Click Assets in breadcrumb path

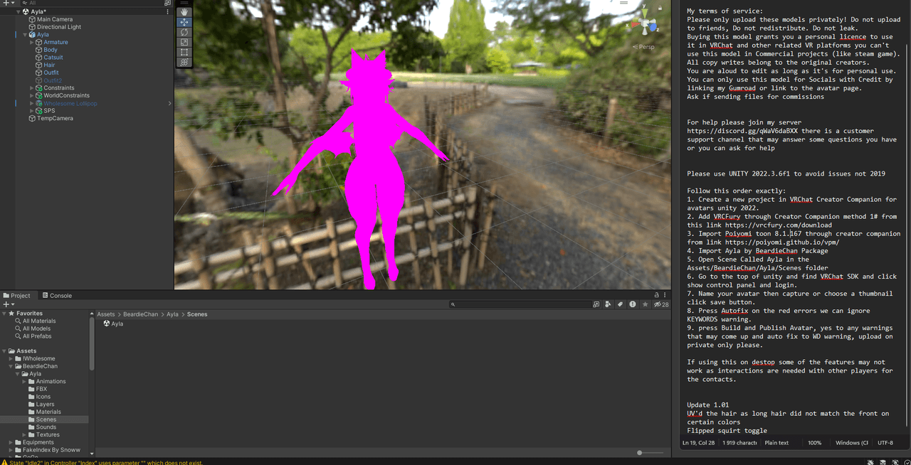tap(105, 314)
